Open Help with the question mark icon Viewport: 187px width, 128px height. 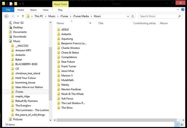pos(183,10)
